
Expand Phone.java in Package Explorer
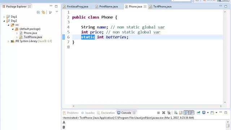17,33
